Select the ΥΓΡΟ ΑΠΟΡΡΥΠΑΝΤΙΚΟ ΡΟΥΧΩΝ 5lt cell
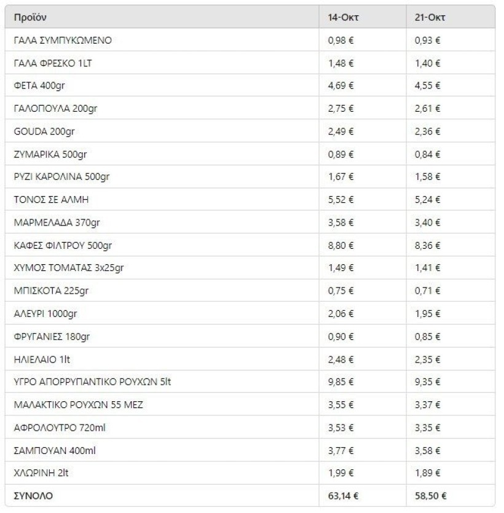504x513 pixels. [x=92, y=382]
